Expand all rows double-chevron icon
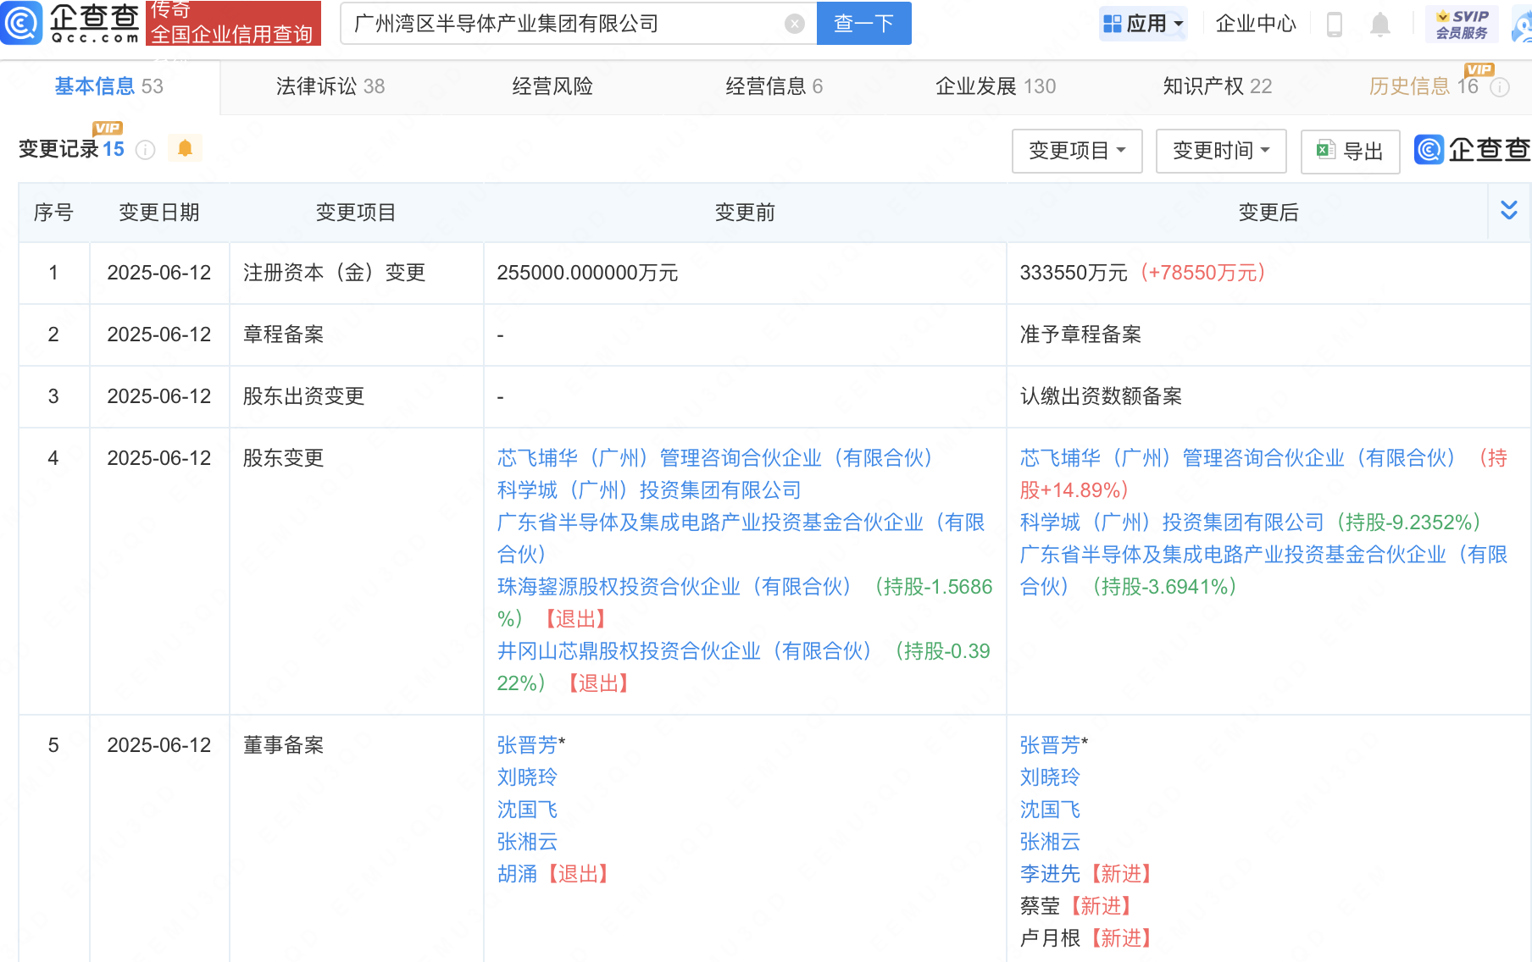Viewport: 1532px width, 962px height. coord(1509,211)
